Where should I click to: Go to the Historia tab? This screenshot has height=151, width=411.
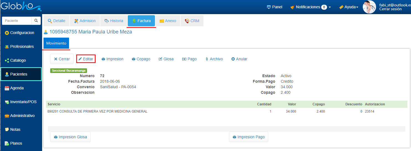point(114,21)
